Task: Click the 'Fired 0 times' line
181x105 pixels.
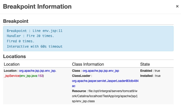Action: pyautogui.click(x=20, y=41)
